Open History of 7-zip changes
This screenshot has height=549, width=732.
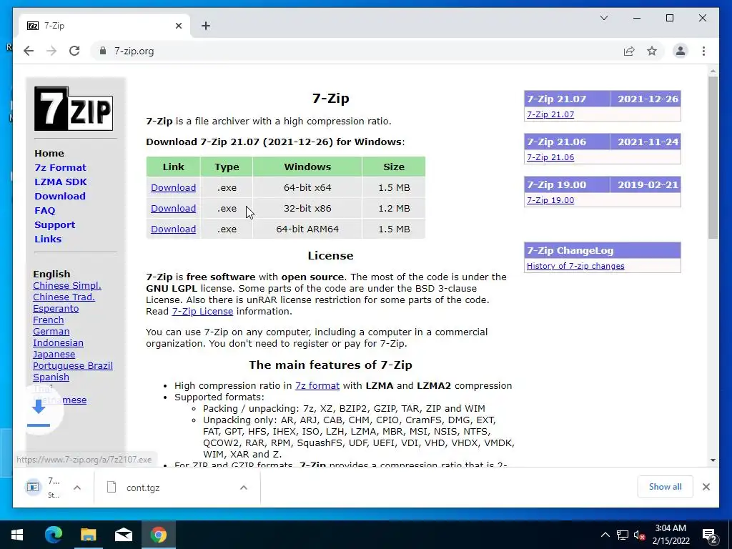[x=575, y=266]
